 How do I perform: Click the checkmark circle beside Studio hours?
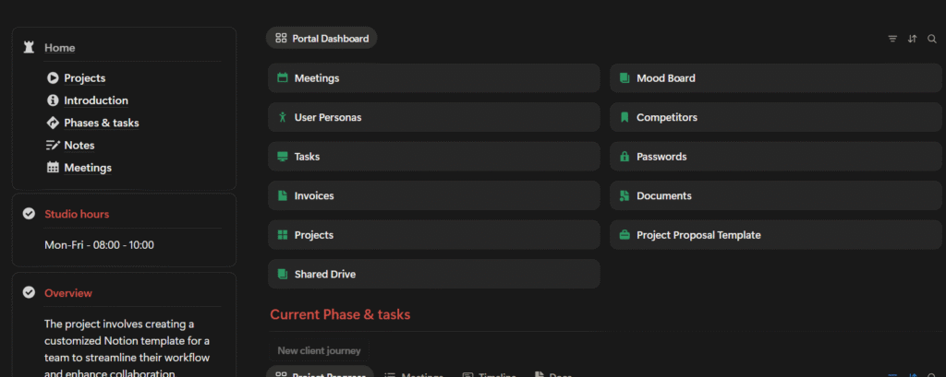(29, 214)
